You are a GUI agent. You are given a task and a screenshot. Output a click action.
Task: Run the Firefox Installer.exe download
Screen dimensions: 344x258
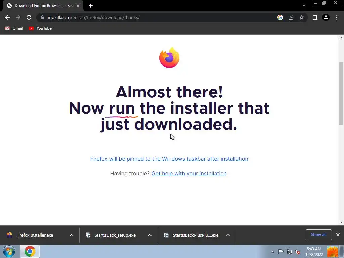35,235
